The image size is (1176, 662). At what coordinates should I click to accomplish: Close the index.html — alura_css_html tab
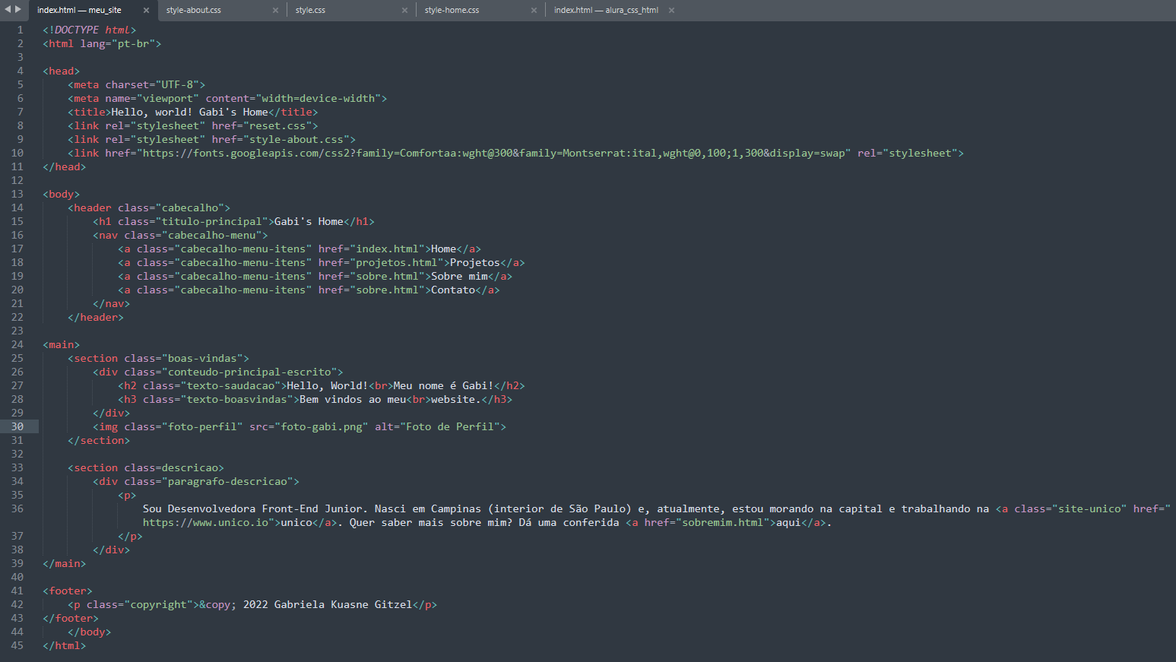click(x=671, y=10)
